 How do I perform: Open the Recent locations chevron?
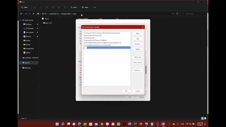30,14
